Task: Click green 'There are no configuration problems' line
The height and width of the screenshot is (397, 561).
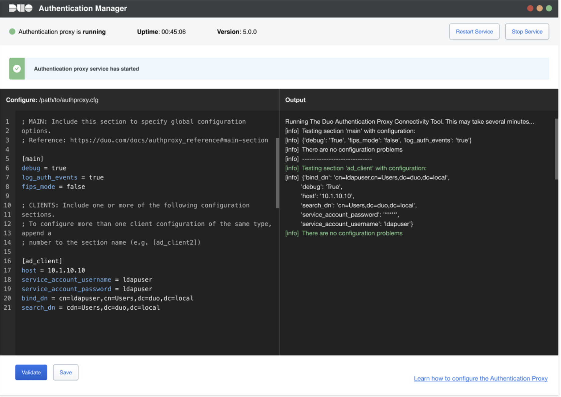Action: [x=344, y=233]
